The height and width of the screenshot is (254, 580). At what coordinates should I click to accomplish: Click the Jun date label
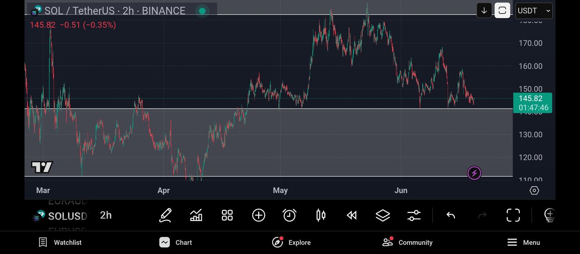point(401,190)
